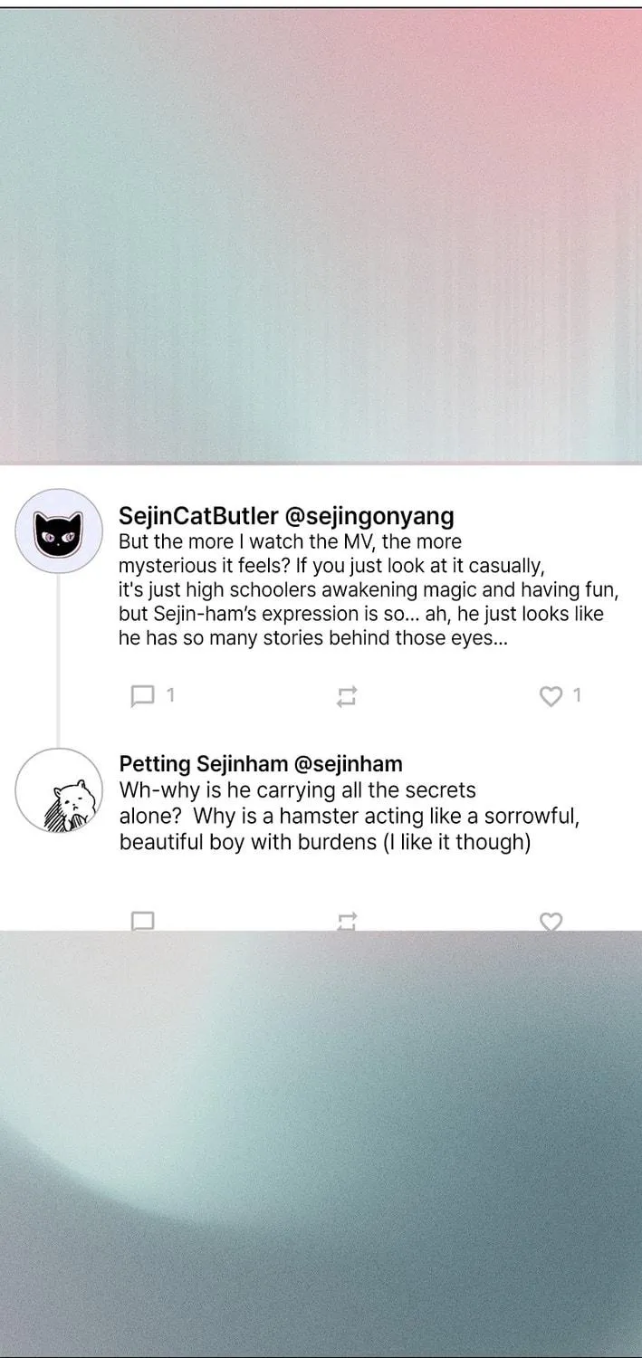642x1358 pixels.
Task: Click the teal gradient area below the posts
Action: pos(321,1143)
